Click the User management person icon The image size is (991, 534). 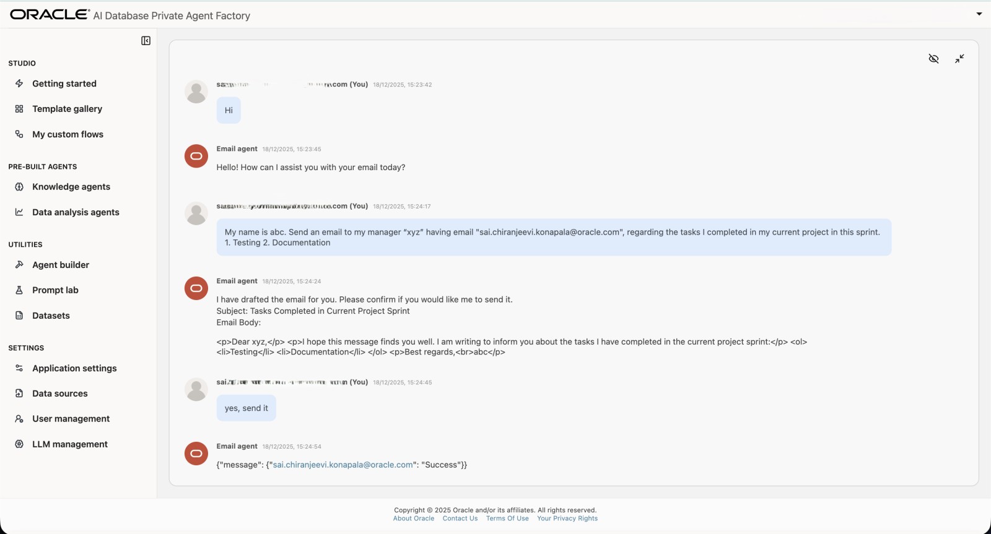tap(19, 419)
